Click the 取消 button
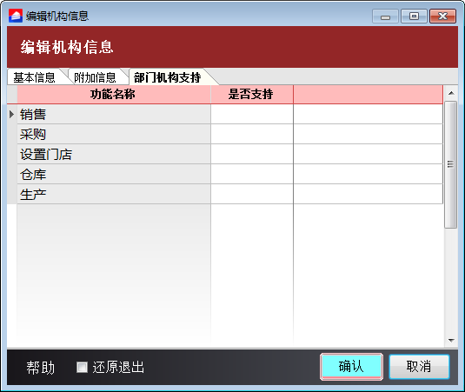Viewport: 465px width, 392px height. point(419,367)
